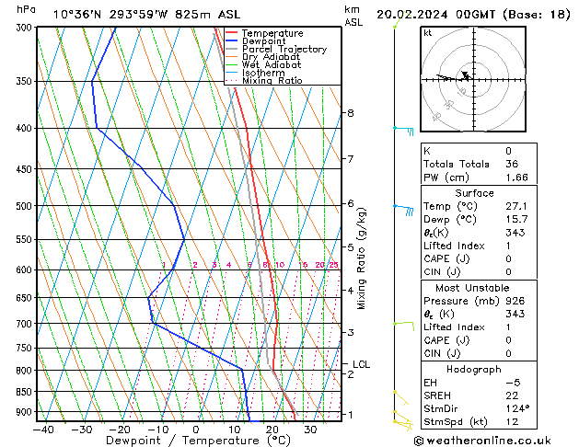This screenshot has width=579, height=447.
Task: Click the green wind marker at 700 hPa
Action: click(x=402, y=324)
